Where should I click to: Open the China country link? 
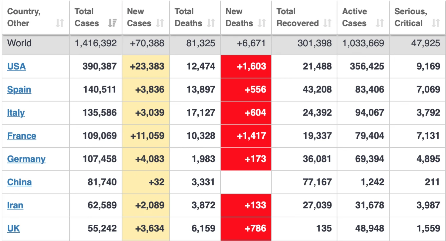coord(19,182)
